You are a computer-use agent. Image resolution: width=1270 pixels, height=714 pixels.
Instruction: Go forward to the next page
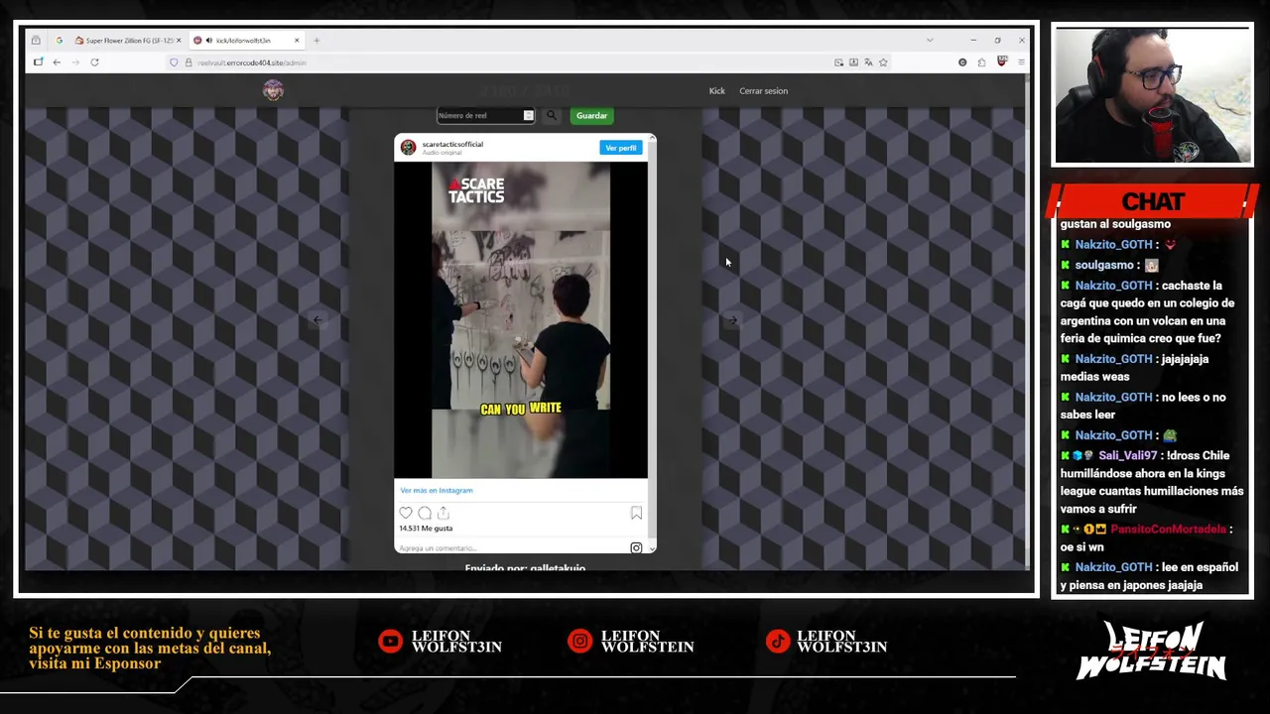click(74, 62)
